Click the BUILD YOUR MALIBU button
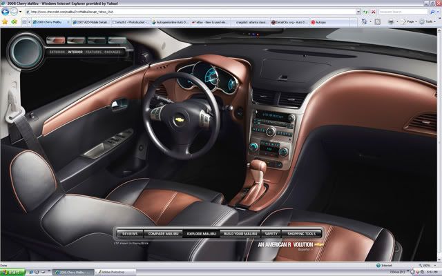Screen dimensions: 442x276 (x=240, y=234)
